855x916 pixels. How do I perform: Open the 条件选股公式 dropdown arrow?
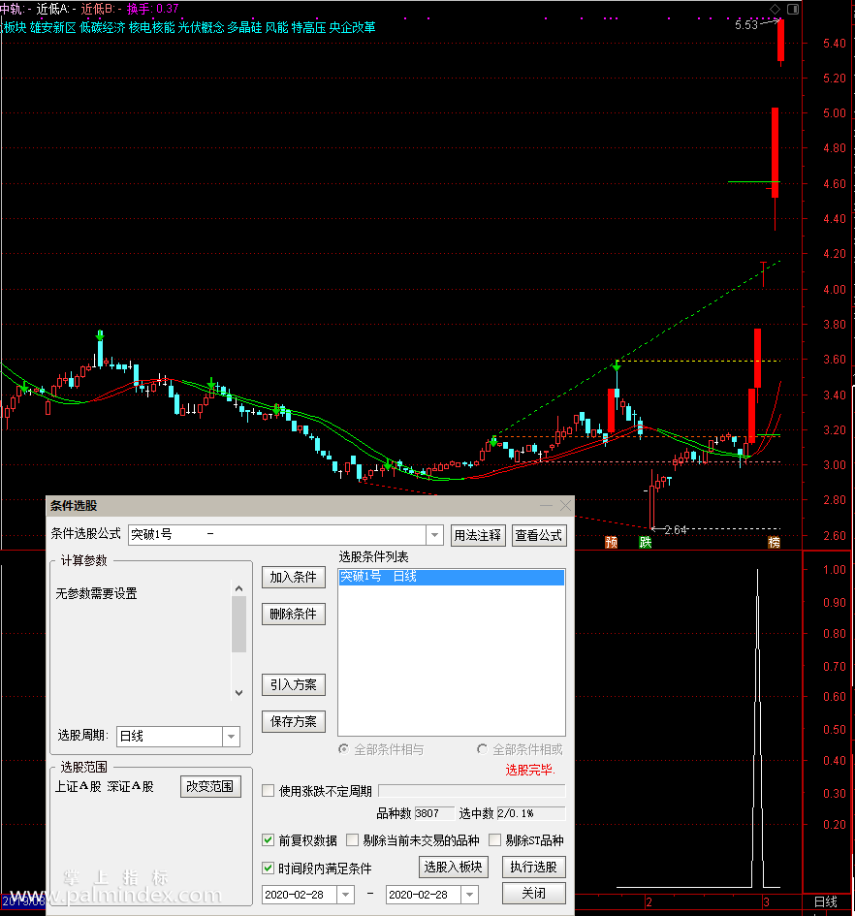coord(434,534)
